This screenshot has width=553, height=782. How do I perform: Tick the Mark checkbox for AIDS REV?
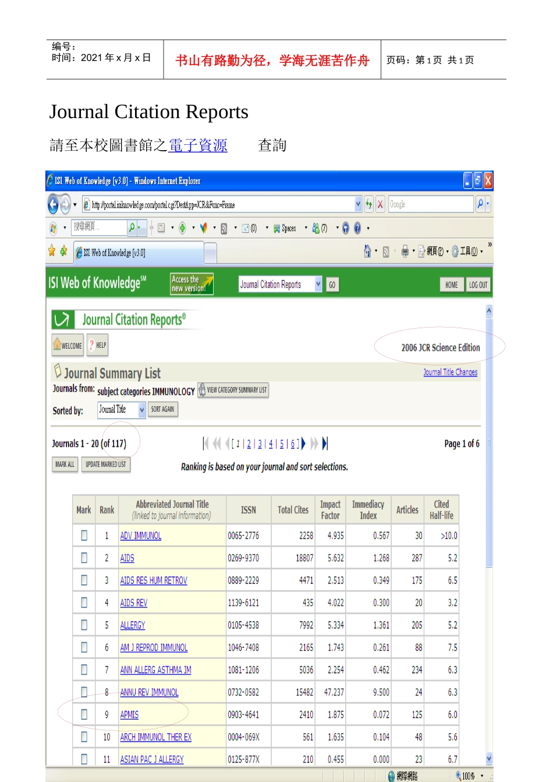pyautogui.click(x=84, y=603)
